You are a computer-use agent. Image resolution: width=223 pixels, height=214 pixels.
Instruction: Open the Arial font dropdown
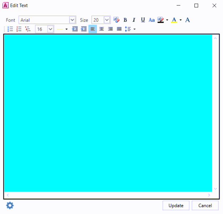tap(72, 20)
